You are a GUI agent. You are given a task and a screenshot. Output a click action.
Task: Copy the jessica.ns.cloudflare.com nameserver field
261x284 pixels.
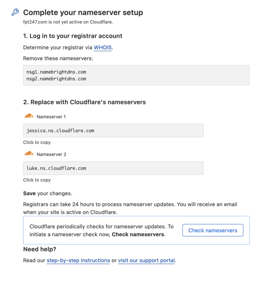pos(113,131)
